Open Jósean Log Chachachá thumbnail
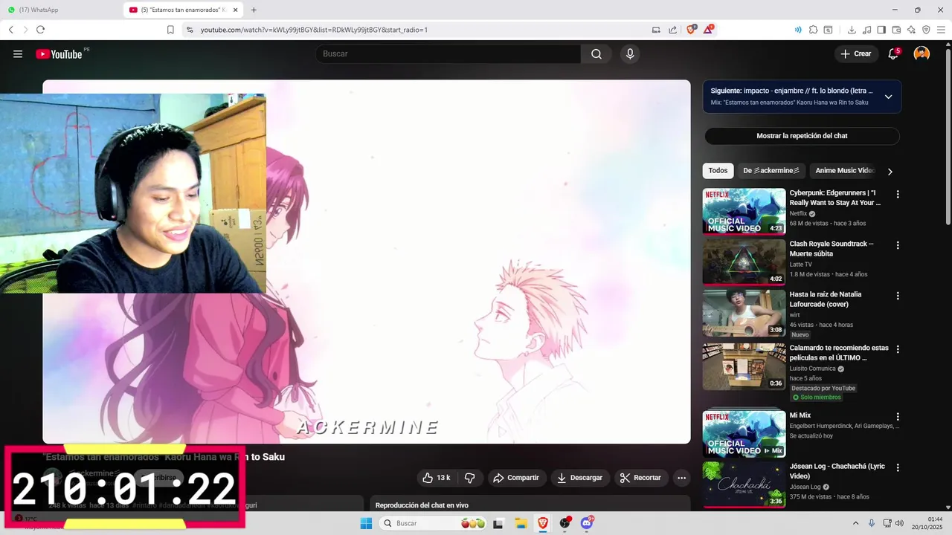 (744, 485)
